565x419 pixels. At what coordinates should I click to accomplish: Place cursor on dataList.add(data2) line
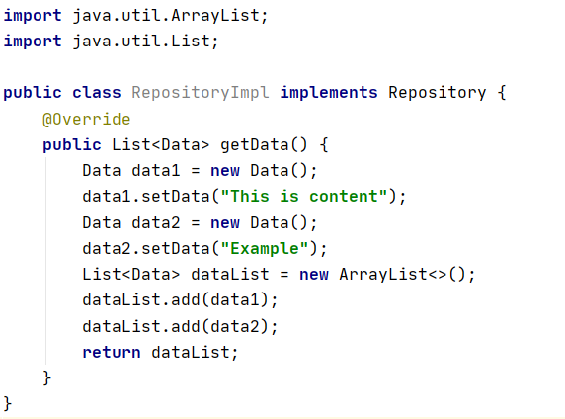pos(180,326)
